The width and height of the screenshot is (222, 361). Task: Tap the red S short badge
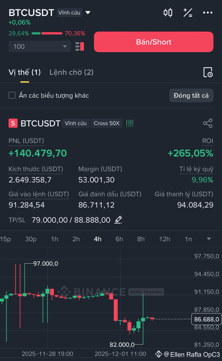tap(13, 123)
